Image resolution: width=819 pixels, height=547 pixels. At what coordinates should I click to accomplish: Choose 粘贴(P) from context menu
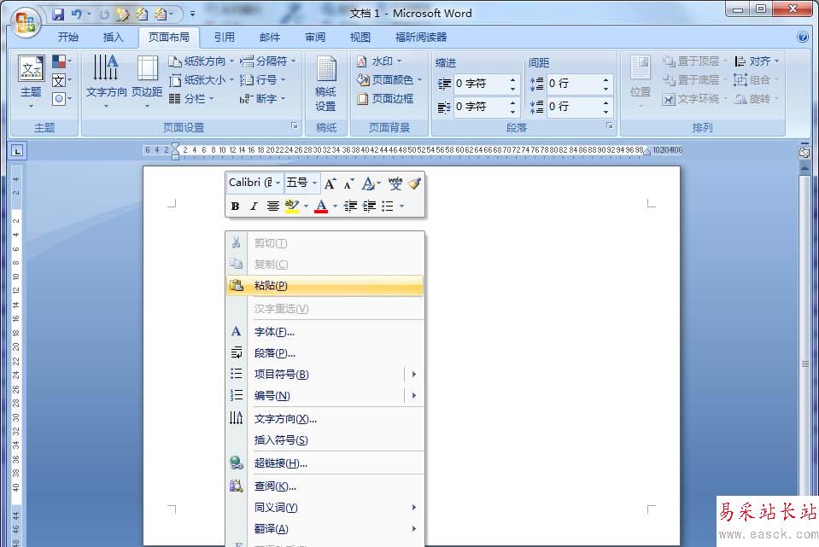pos(325,286)
